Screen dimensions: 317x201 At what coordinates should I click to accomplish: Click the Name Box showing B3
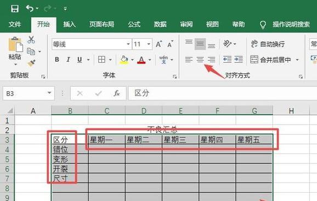point(25,93)
